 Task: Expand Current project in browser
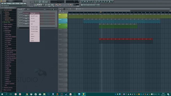click(8, 10)
